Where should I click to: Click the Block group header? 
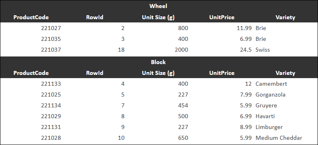pyautogui.click(x=158, y=62)
